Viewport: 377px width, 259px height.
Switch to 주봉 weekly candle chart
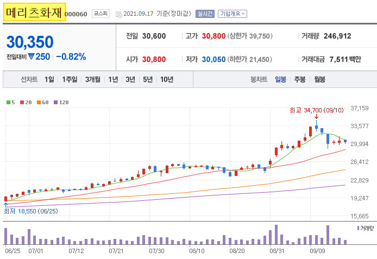[x=300, y=79]
